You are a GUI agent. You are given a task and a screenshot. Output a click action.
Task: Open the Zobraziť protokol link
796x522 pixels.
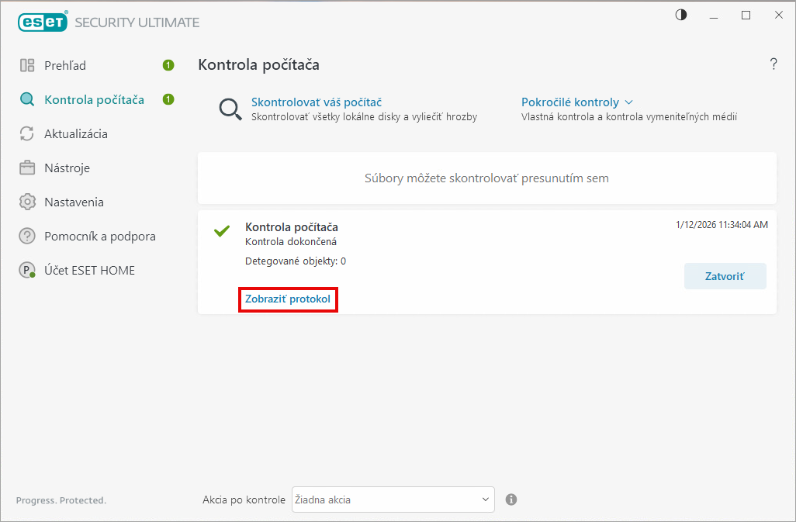(288, 299)
